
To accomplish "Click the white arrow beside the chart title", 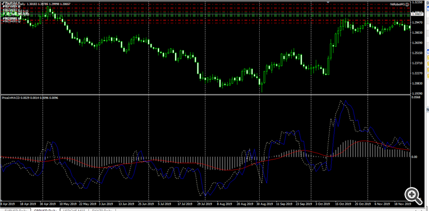I will [x=2, y=3].
